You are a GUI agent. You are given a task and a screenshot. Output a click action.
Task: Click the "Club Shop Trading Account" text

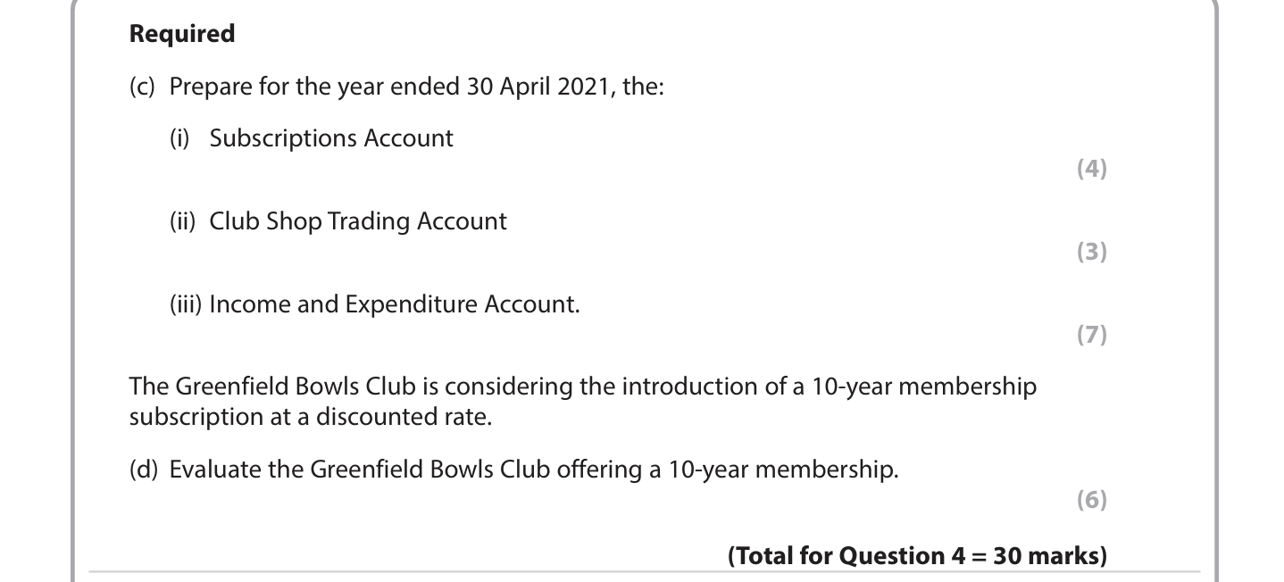coord(358,221)
